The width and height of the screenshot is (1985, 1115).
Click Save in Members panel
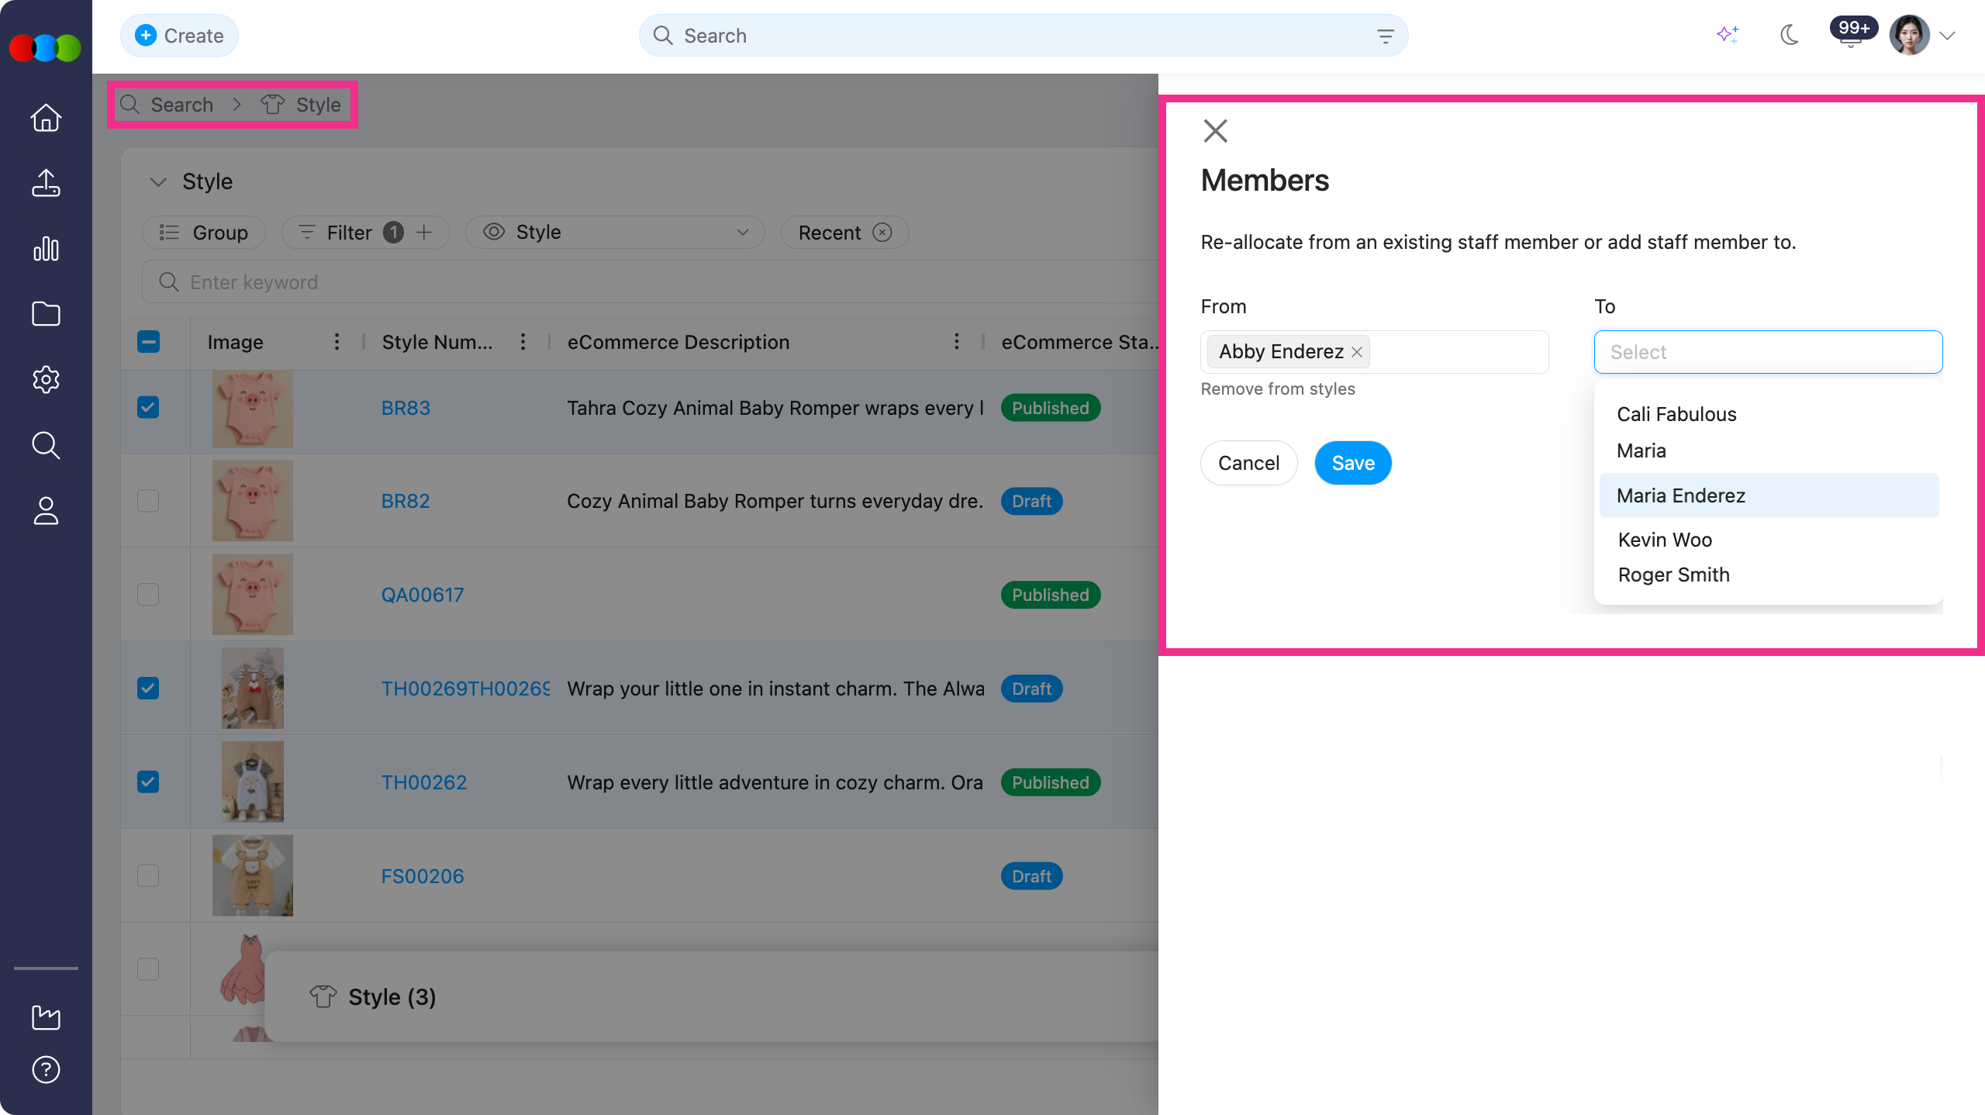pyautogui.click(x=1353, y=463)
